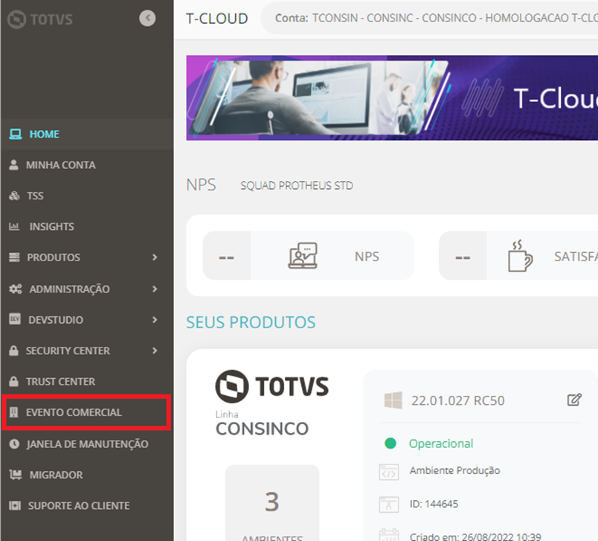Click the Suporte ao Cliente icon
This screenshot has width=598, height=541.
[x=15, y=505]
